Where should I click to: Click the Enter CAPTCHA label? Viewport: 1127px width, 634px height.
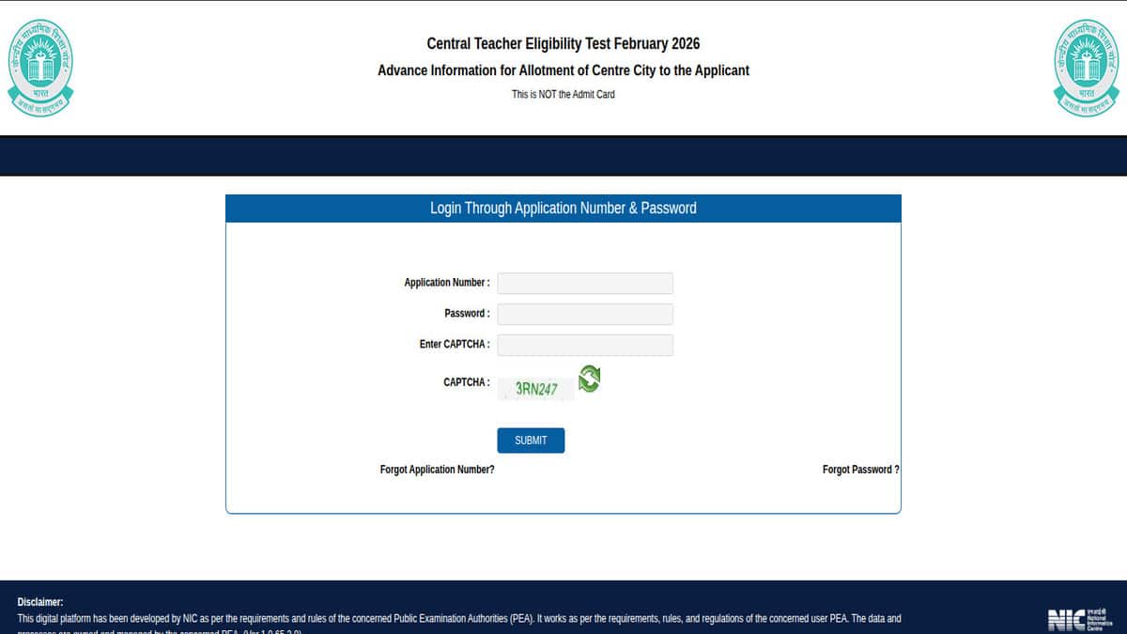pos(454,345)
